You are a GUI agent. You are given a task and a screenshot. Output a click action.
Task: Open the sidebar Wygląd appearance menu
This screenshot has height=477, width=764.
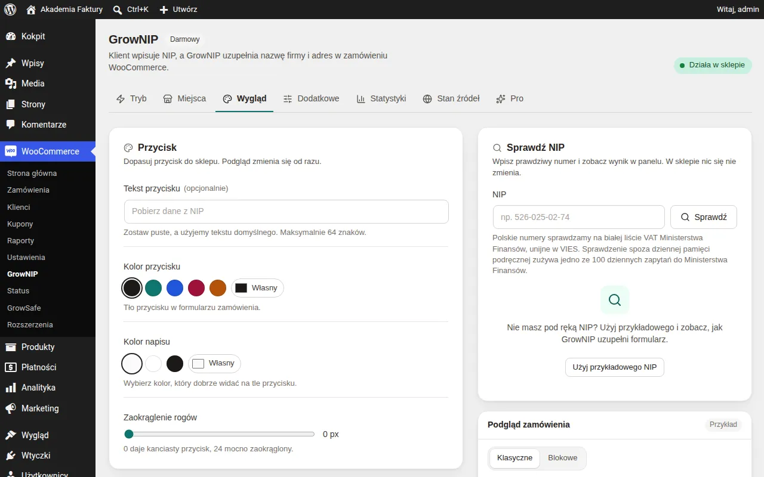pos(48,435)
